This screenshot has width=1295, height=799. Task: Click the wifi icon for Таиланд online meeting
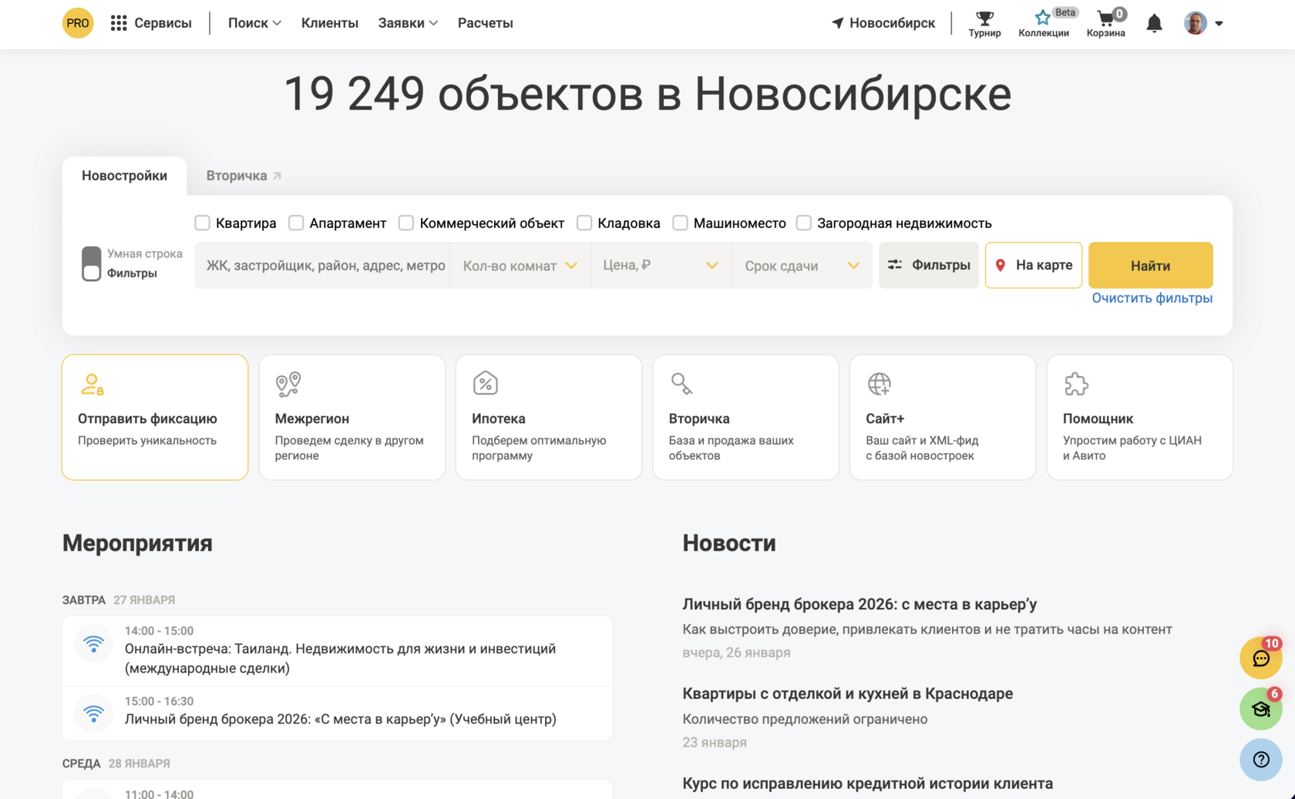tap(94, 643)
